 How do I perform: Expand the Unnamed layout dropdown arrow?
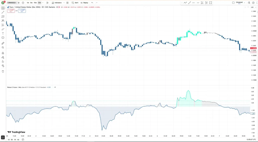pyautogui.click(x=244, y=3)
